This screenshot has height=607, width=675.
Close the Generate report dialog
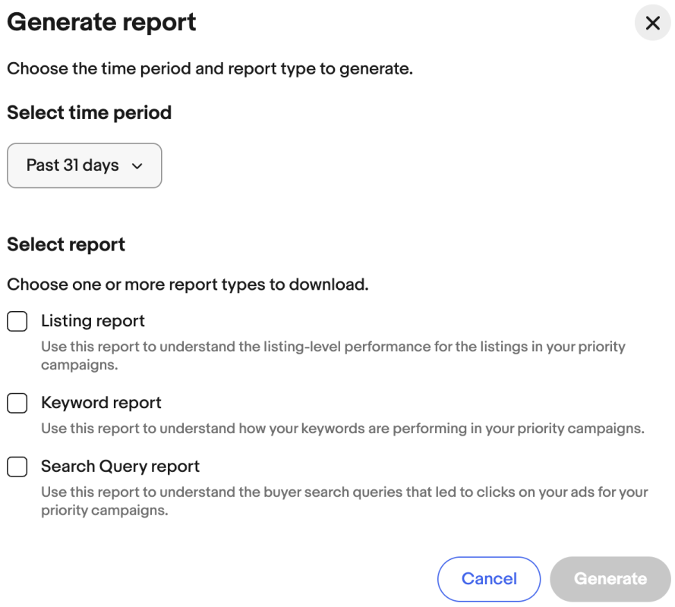click(652, 24)
